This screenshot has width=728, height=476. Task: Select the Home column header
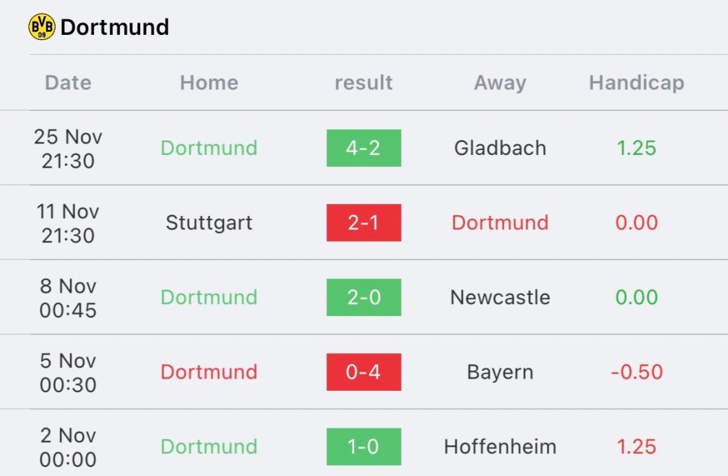click(209, 82)
